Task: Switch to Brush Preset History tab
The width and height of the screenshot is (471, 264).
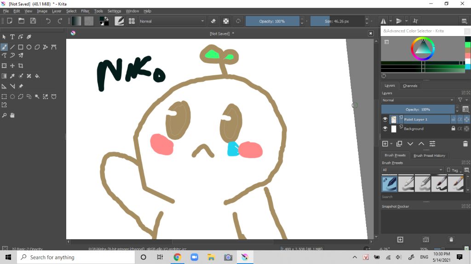Action: [429, 156]
